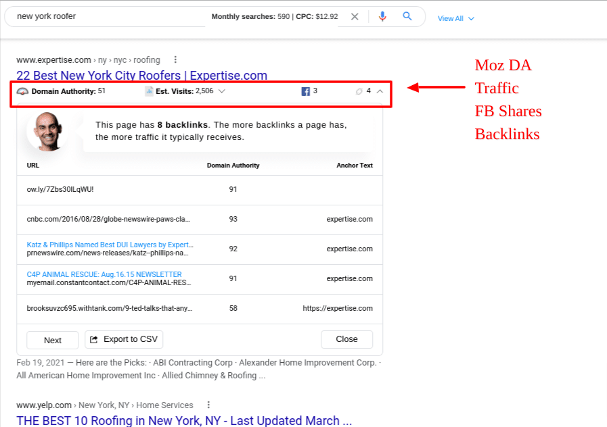Click the Est. Visits: 2,506 label

coord(184,91)
